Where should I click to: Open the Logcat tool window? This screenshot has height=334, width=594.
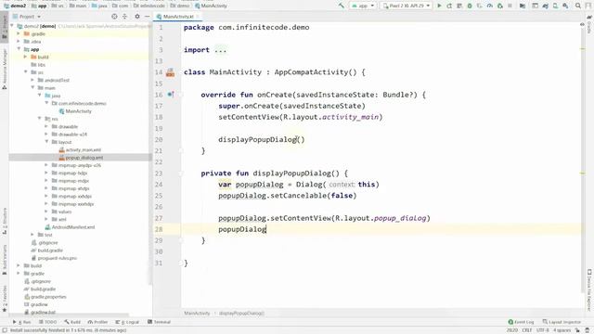pyautogui.click(x=127, y=322)
